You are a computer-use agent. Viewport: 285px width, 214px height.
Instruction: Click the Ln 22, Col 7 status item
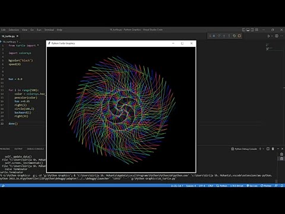177,185
